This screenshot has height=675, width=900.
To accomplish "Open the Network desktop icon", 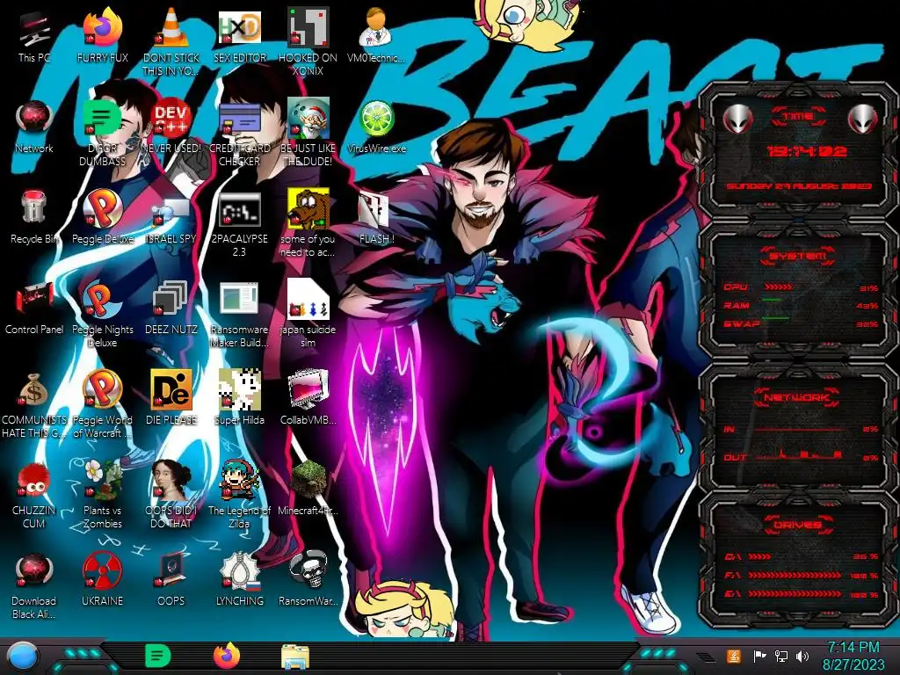I will point(34,127).
